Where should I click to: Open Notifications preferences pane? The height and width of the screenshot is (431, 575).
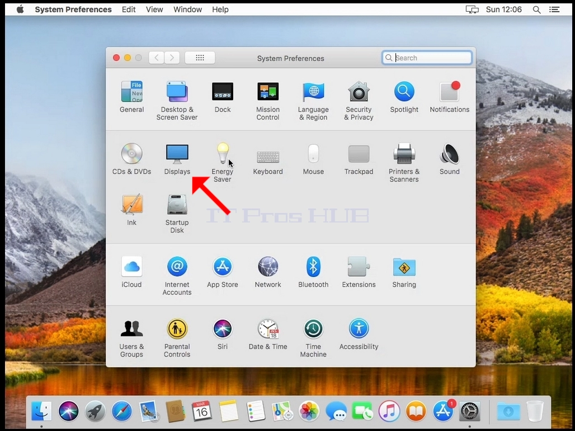tap(450, 97)
